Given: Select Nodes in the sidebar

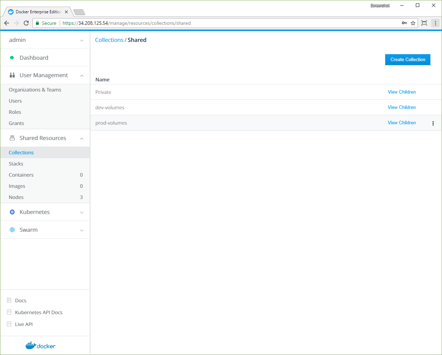Looking at the screenshot, I should [x=16, y=197].
